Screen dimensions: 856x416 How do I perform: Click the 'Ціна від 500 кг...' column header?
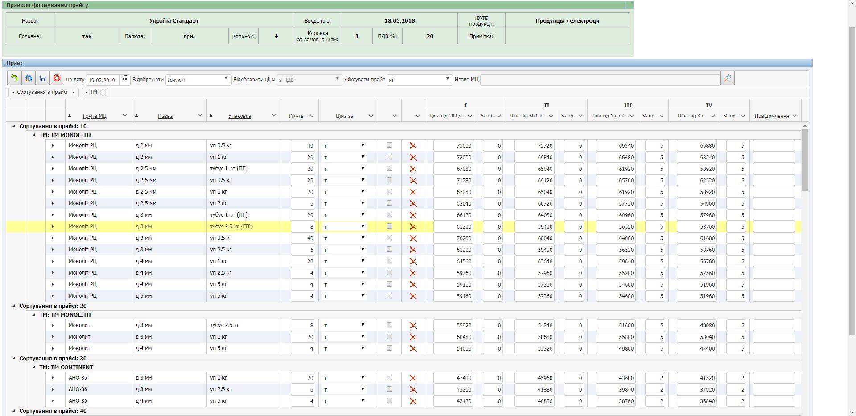point(528,116)
